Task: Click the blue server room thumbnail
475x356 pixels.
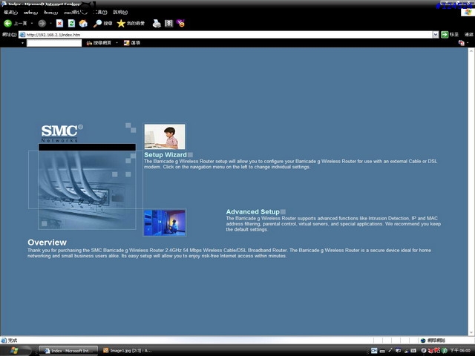Action: pyautogui.click(x=165, y=222)
